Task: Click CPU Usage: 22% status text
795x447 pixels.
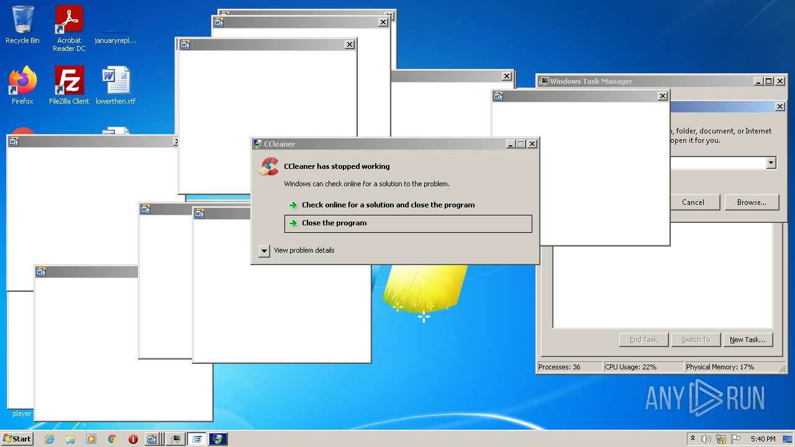Action: (x=631, y=367)
